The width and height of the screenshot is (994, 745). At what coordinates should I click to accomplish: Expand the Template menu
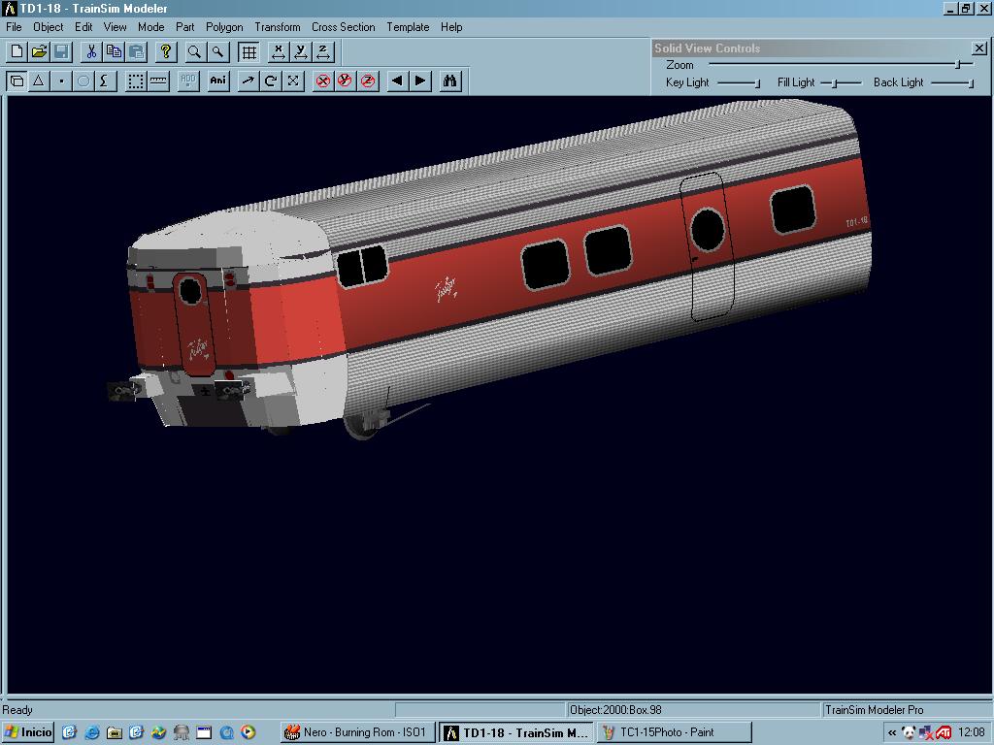408,27
